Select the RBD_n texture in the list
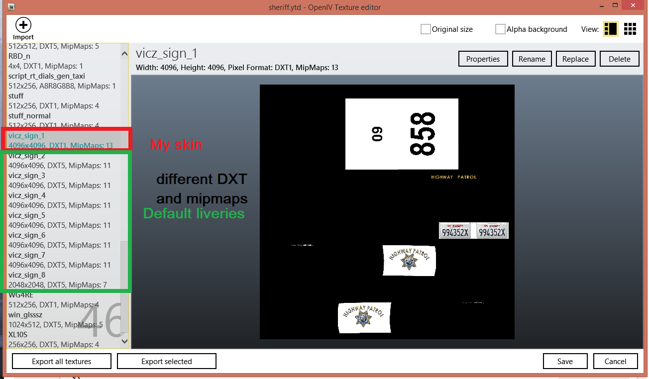The height and width of the screenshot is (379, 649). tap(63, 61)
